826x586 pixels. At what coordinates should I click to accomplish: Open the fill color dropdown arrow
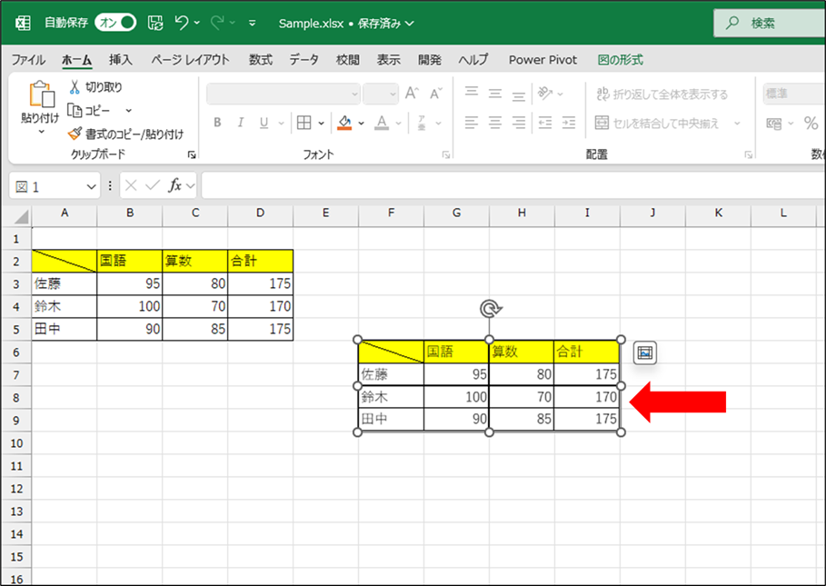click(362, 124)
